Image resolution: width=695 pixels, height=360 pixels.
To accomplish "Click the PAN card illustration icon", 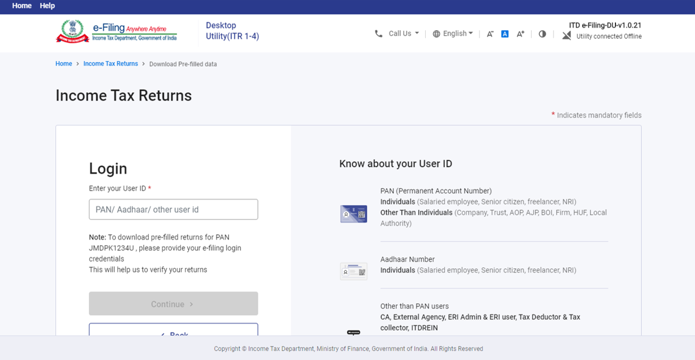I will pos(353,213).
